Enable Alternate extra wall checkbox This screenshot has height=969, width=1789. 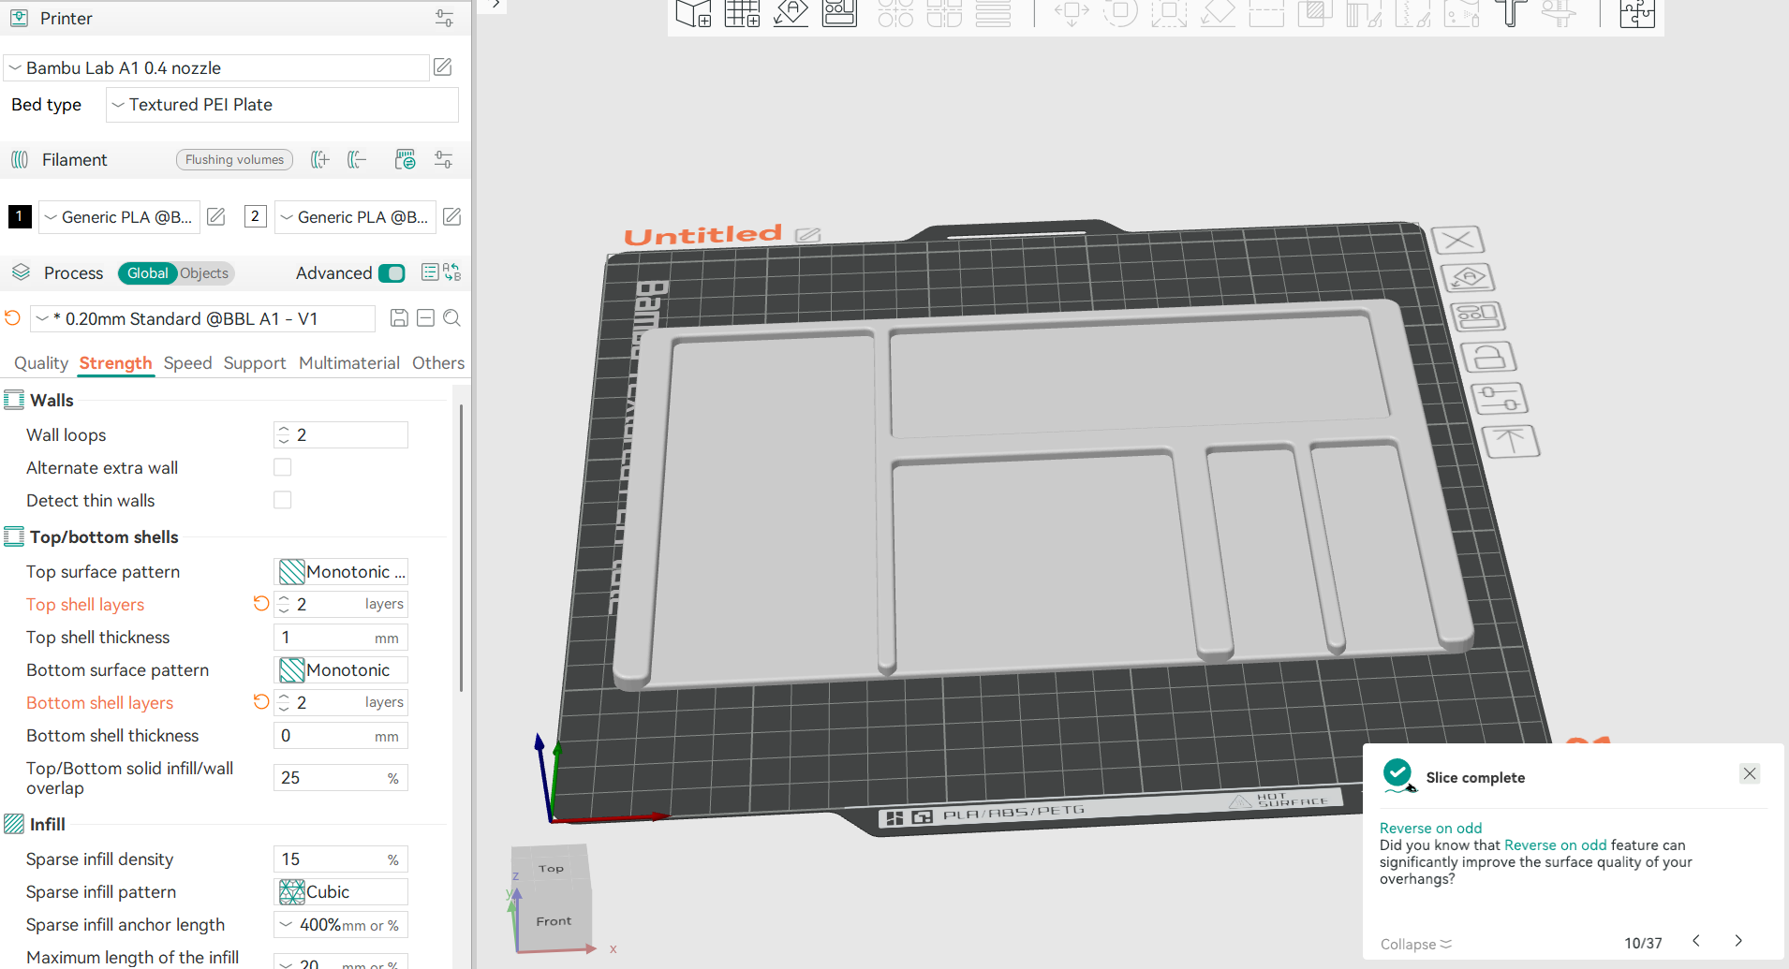coord(283,467)
